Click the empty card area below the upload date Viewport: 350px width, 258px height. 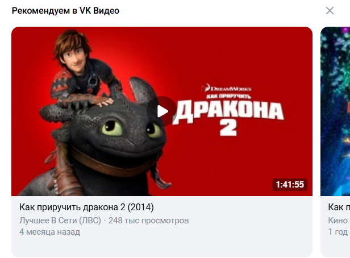coord(162,247)
